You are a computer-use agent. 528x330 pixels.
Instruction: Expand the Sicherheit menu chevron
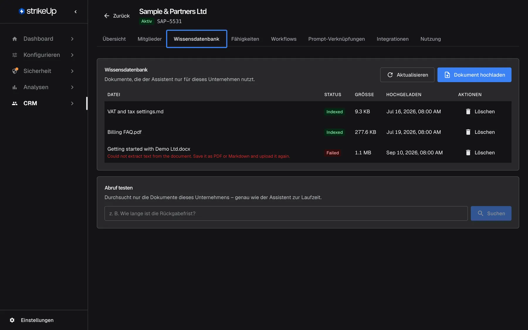72,71
